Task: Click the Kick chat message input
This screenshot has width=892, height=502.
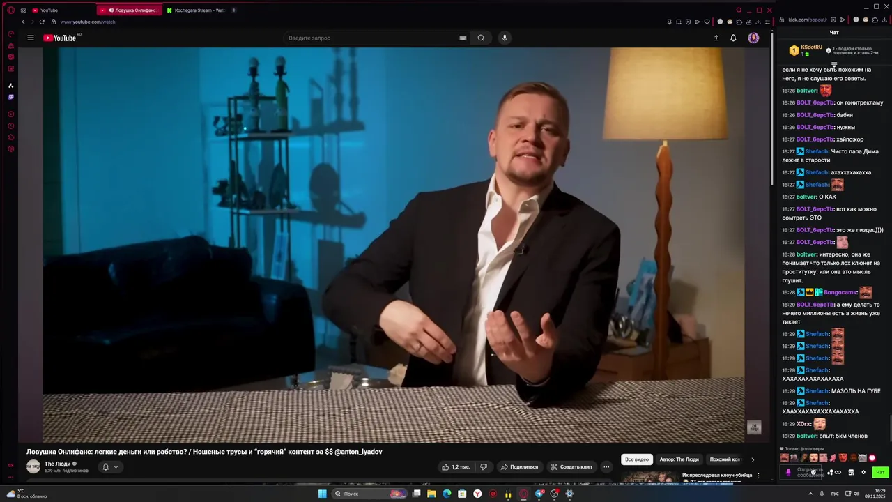Action: pos(801,472)
